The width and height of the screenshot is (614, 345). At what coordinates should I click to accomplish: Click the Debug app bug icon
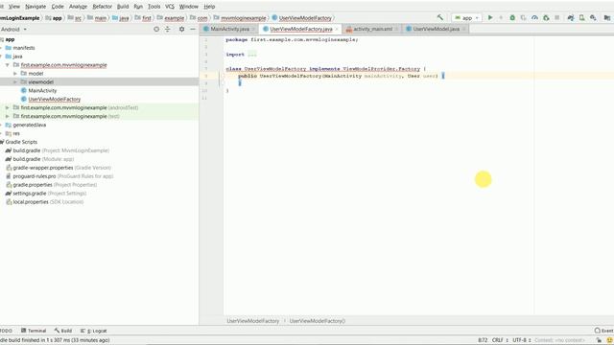click(512, 17)
